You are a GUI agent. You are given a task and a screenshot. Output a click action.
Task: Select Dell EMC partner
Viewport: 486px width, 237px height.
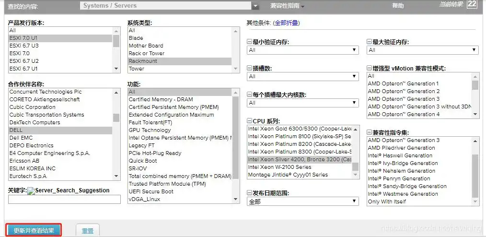tap(60, 138)
